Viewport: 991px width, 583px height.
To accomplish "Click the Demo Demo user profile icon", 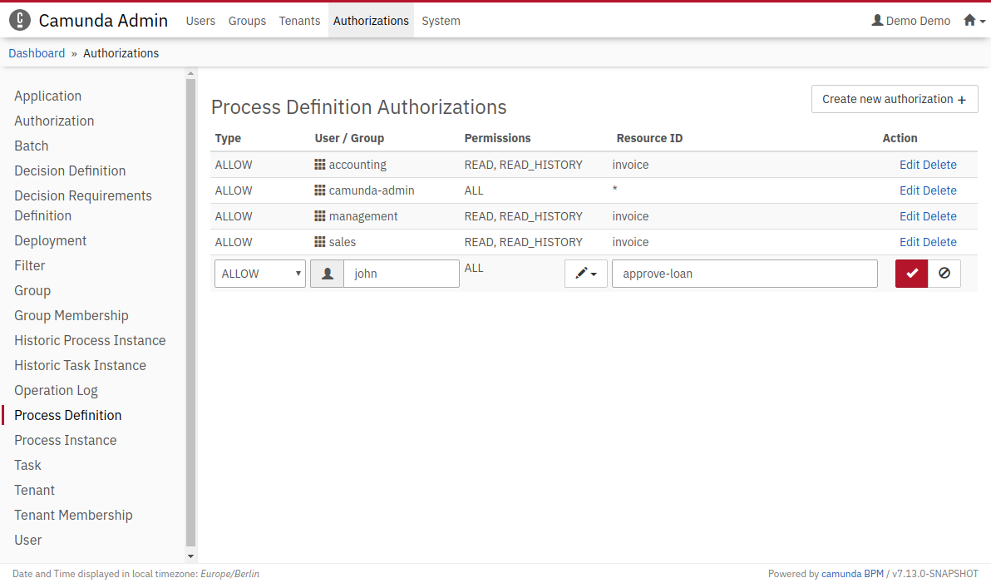I will [x=877, y=21].
